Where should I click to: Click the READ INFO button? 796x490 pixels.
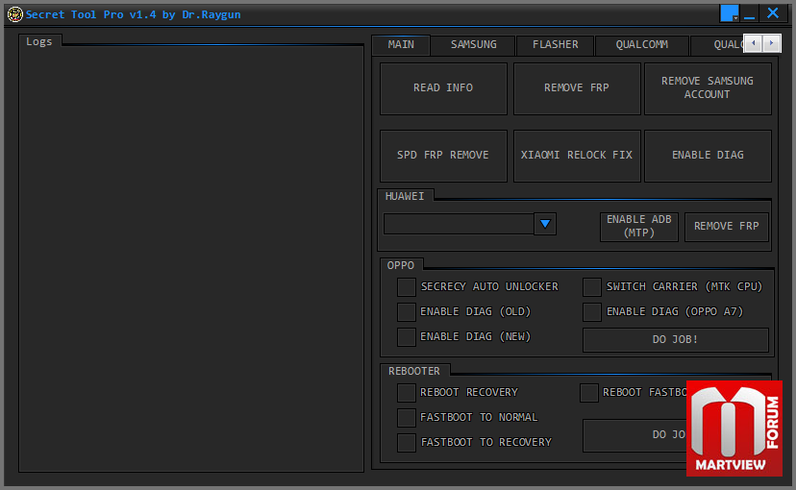(x=443, y=88)
